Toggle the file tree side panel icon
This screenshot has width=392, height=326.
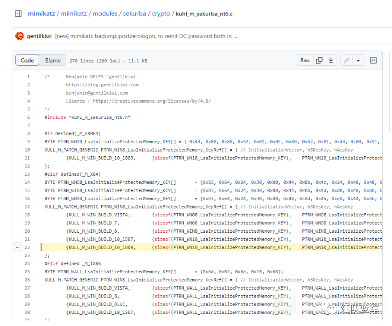(18, 14)
